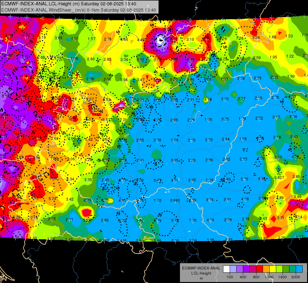Click the lime green legend swatch

click(279, 269)
